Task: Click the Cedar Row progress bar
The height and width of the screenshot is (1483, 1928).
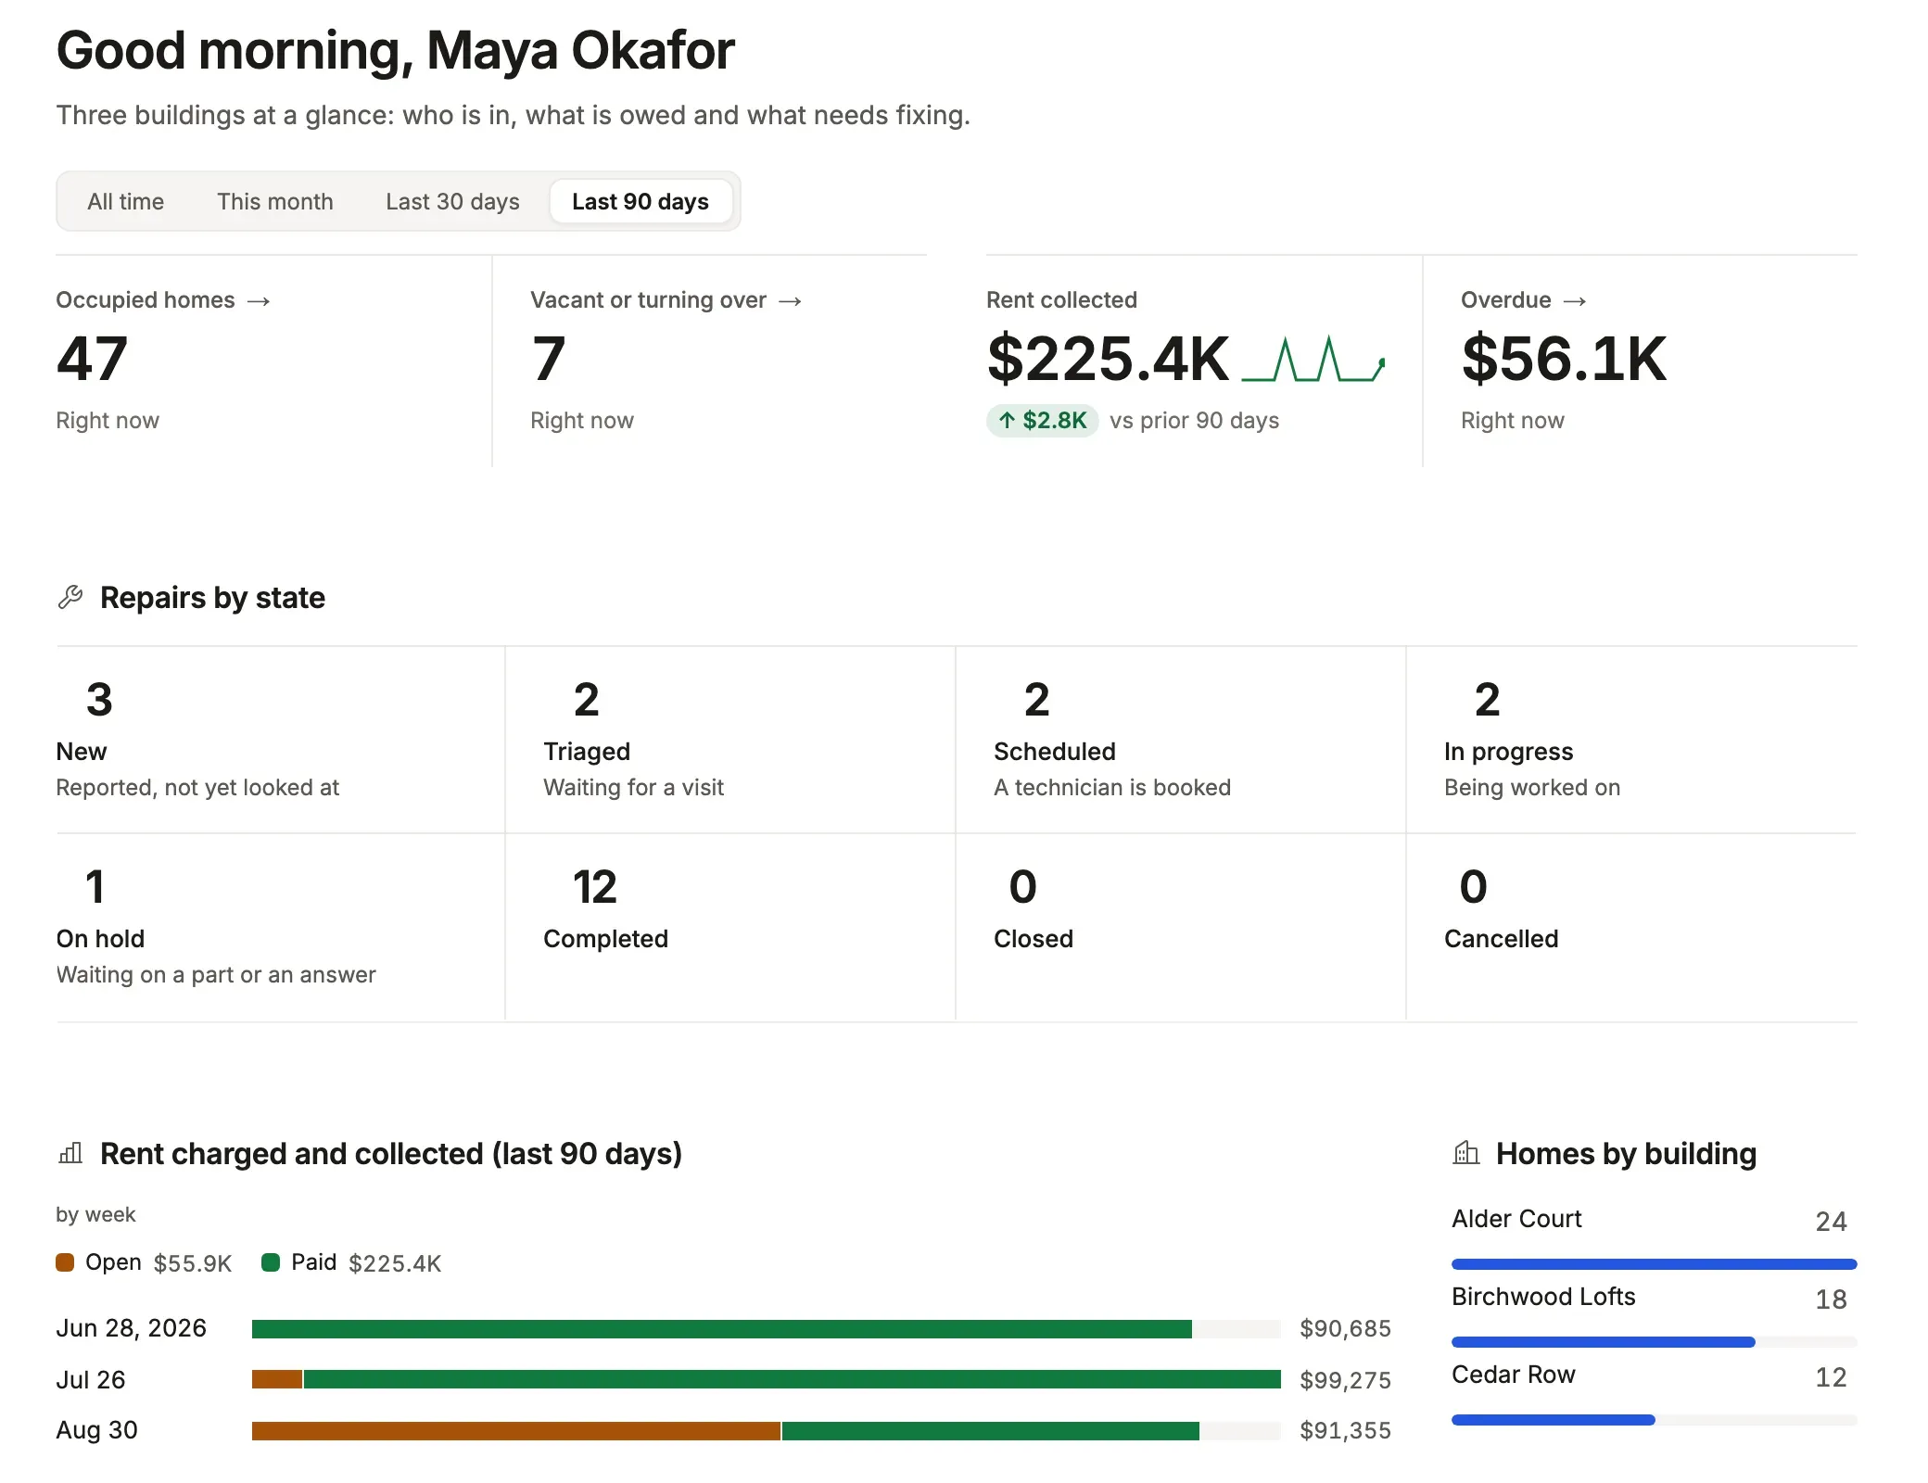Action: [x=1655, y=1420]
